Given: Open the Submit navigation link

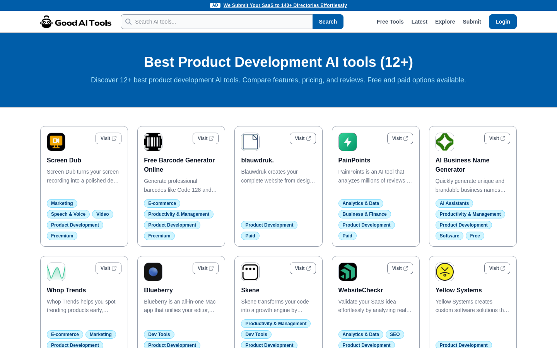Looking at the screenshot, I should (472, 22).
